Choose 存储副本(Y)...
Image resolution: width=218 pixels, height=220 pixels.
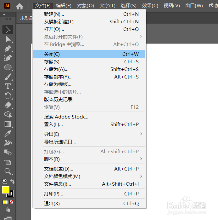89,77
